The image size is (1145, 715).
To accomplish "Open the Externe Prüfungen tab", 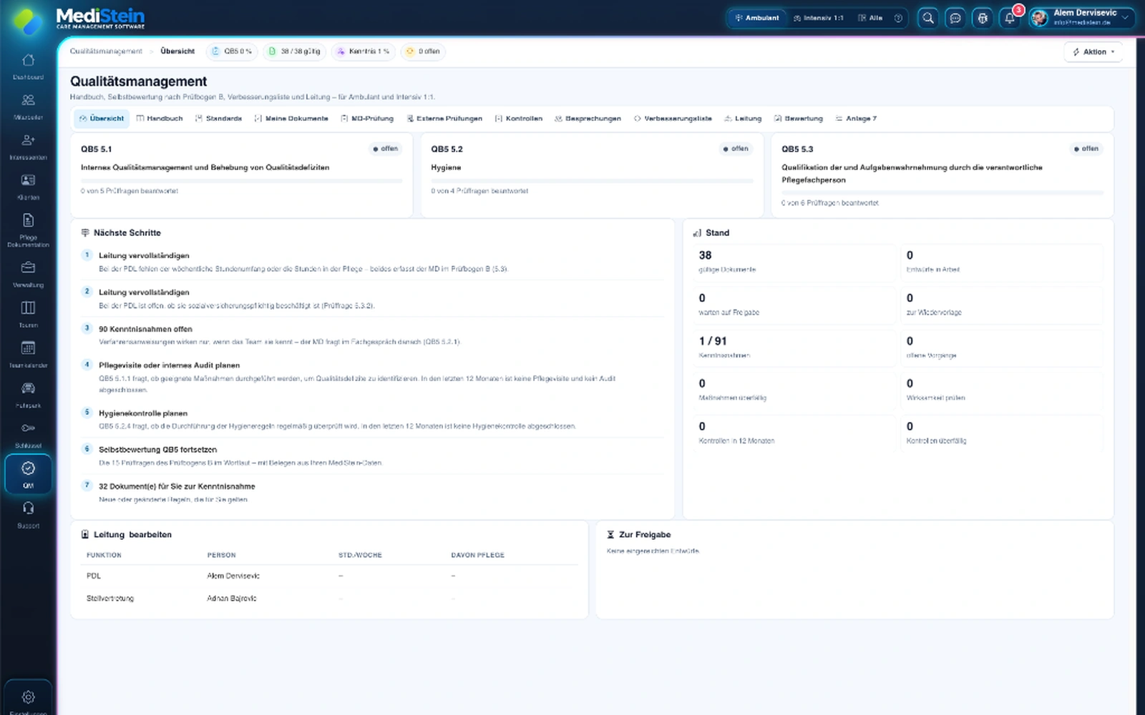I will click(444, 119).
